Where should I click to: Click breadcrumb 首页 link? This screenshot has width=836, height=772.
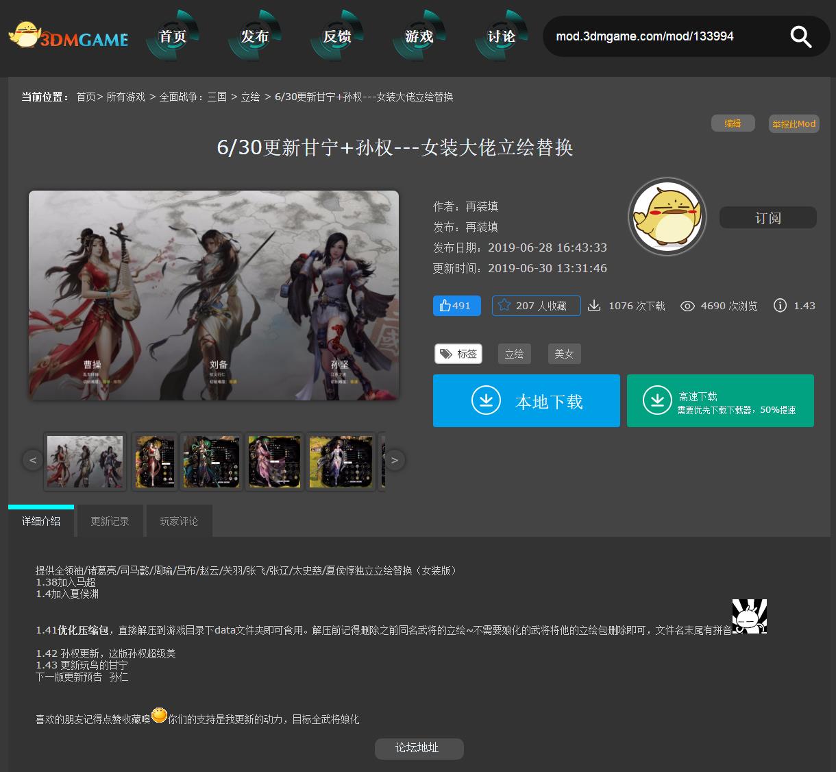86,97
